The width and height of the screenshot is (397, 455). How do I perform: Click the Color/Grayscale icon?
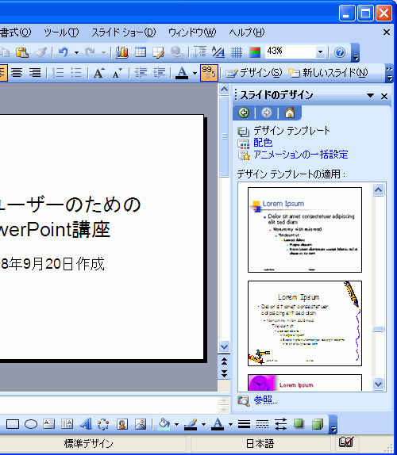coord(255,52)
